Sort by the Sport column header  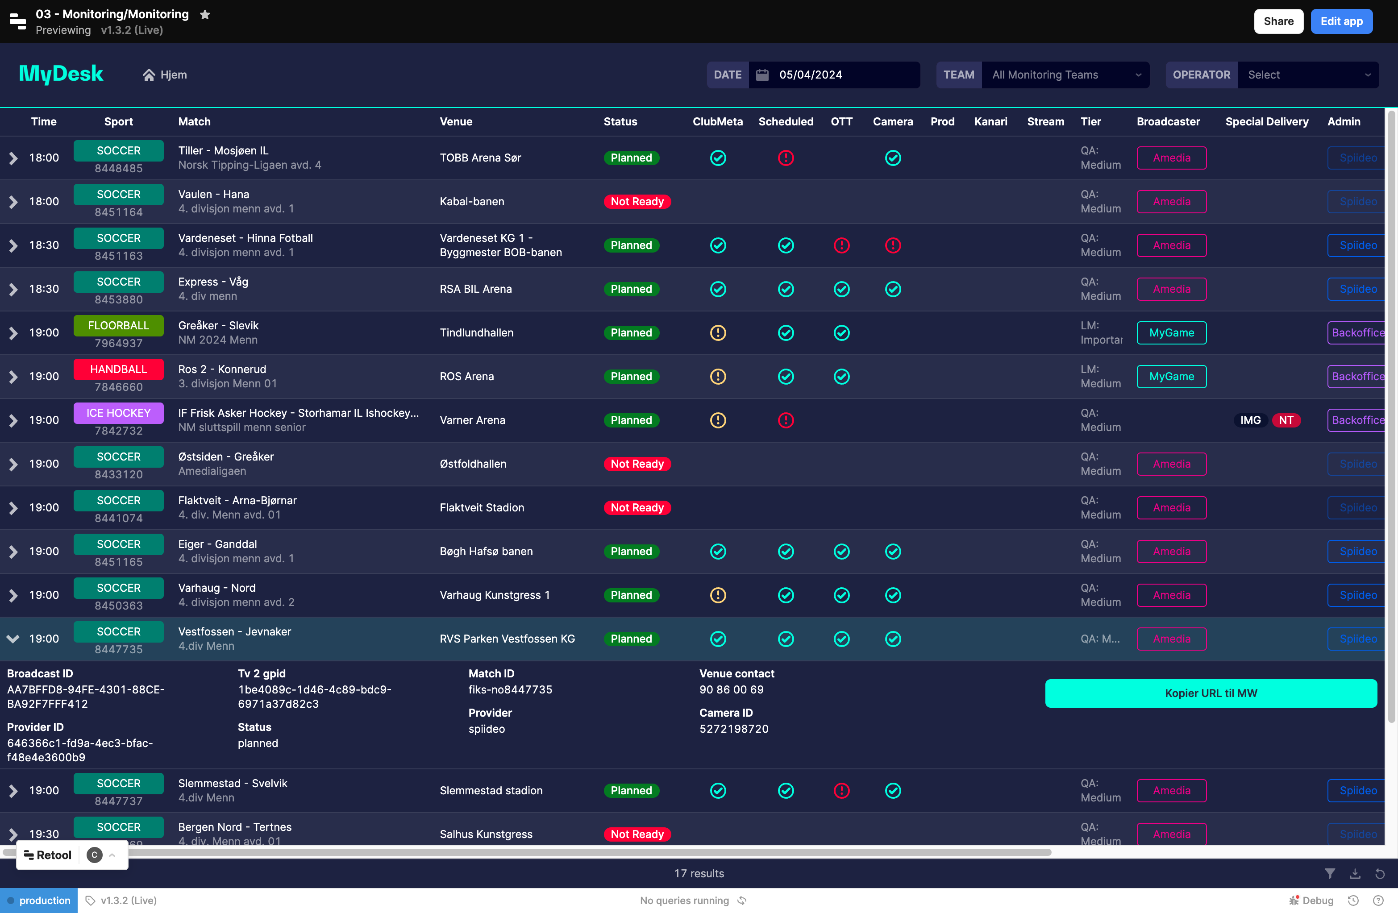[x=119, y=121]
